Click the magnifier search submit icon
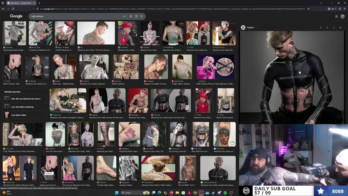 [x=141, y=16]
